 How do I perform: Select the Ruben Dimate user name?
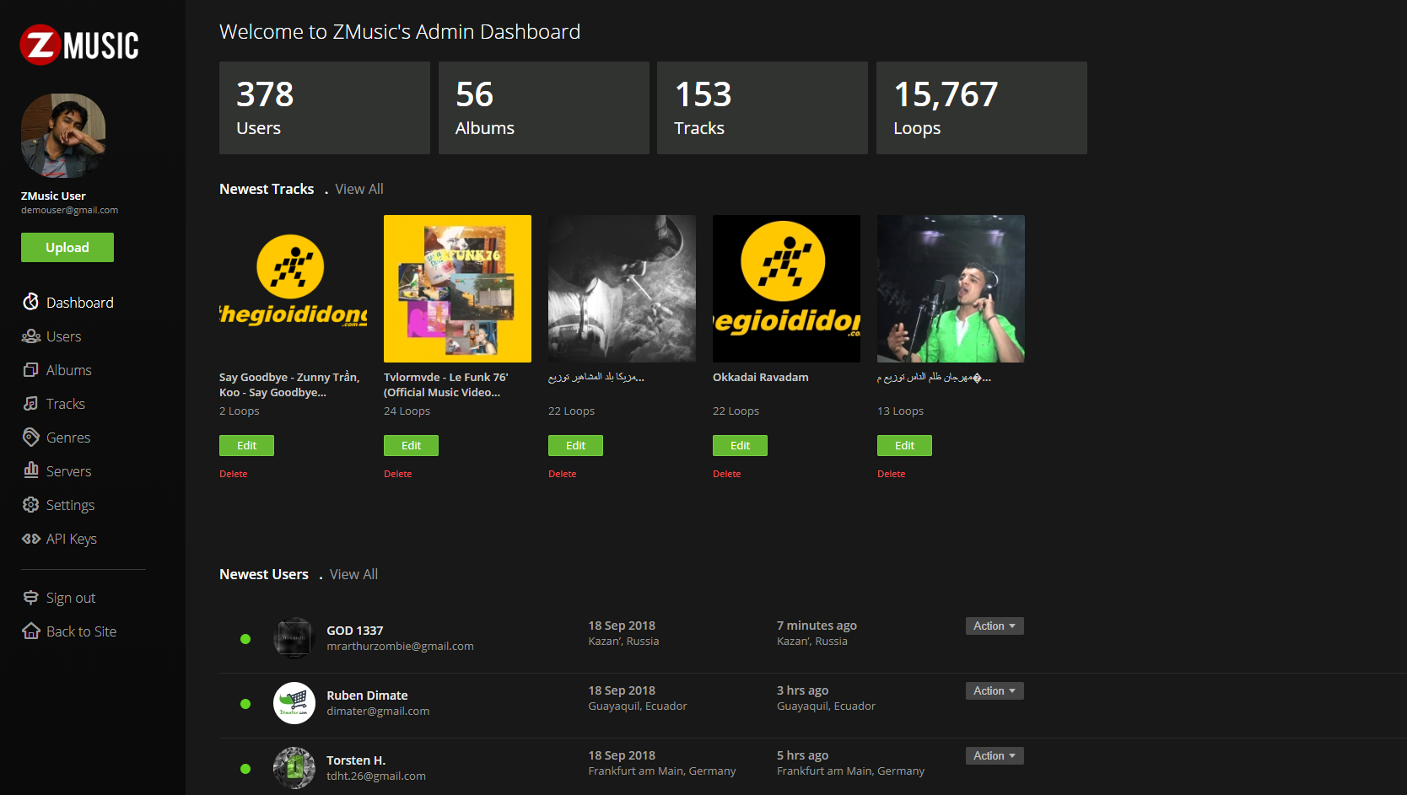click(x=367, y=696)
